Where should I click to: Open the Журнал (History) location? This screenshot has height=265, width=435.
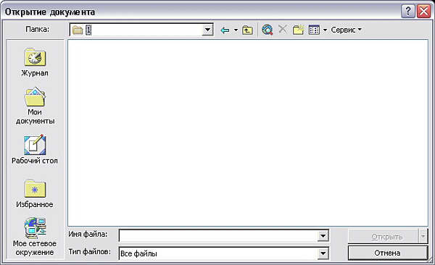pos(35,62)
